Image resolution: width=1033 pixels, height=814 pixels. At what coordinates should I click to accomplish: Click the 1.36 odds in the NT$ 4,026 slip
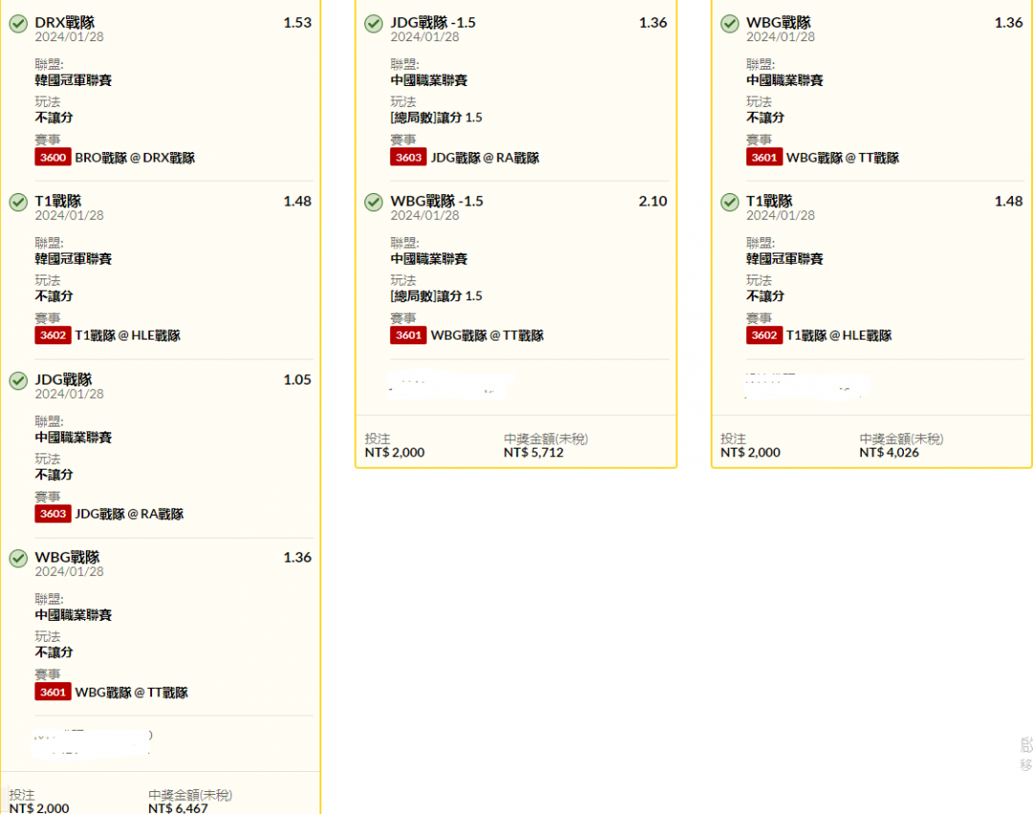pyautogui.click(x=1009, y=22)
